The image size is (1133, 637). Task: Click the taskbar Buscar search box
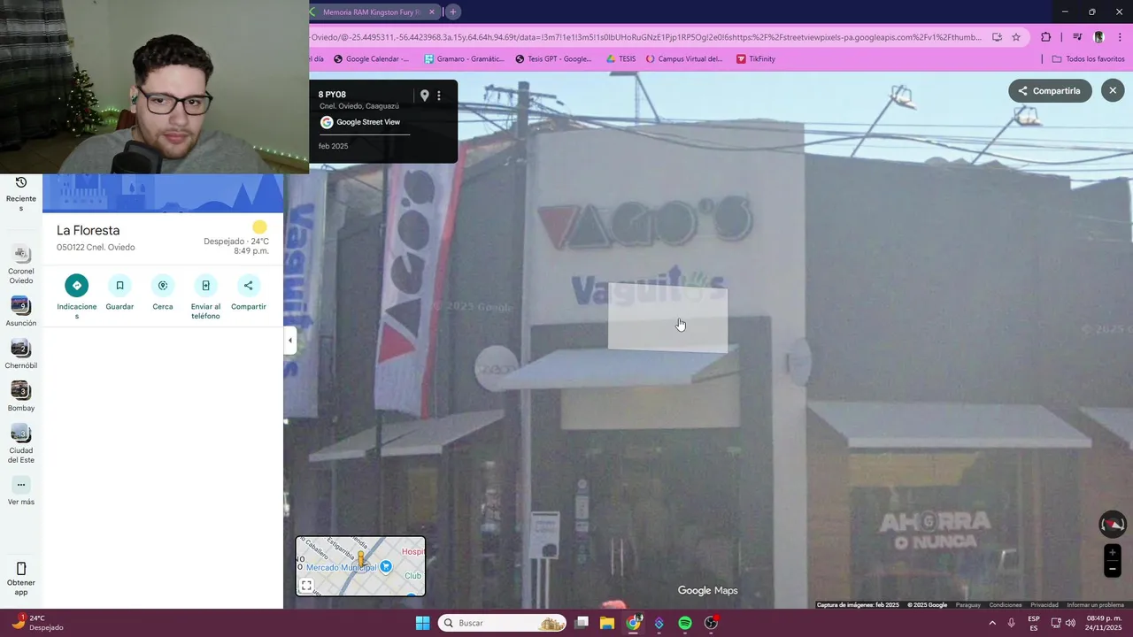click(502, 623)
